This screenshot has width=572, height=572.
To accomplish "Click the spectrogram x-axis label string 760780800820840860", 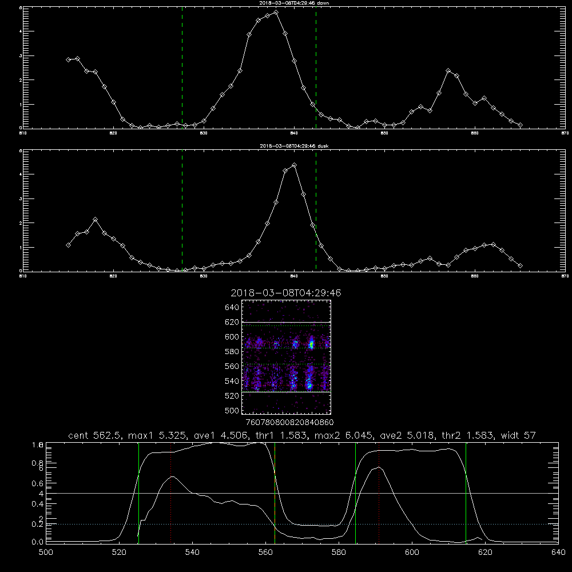I will (x=289, y=423).
